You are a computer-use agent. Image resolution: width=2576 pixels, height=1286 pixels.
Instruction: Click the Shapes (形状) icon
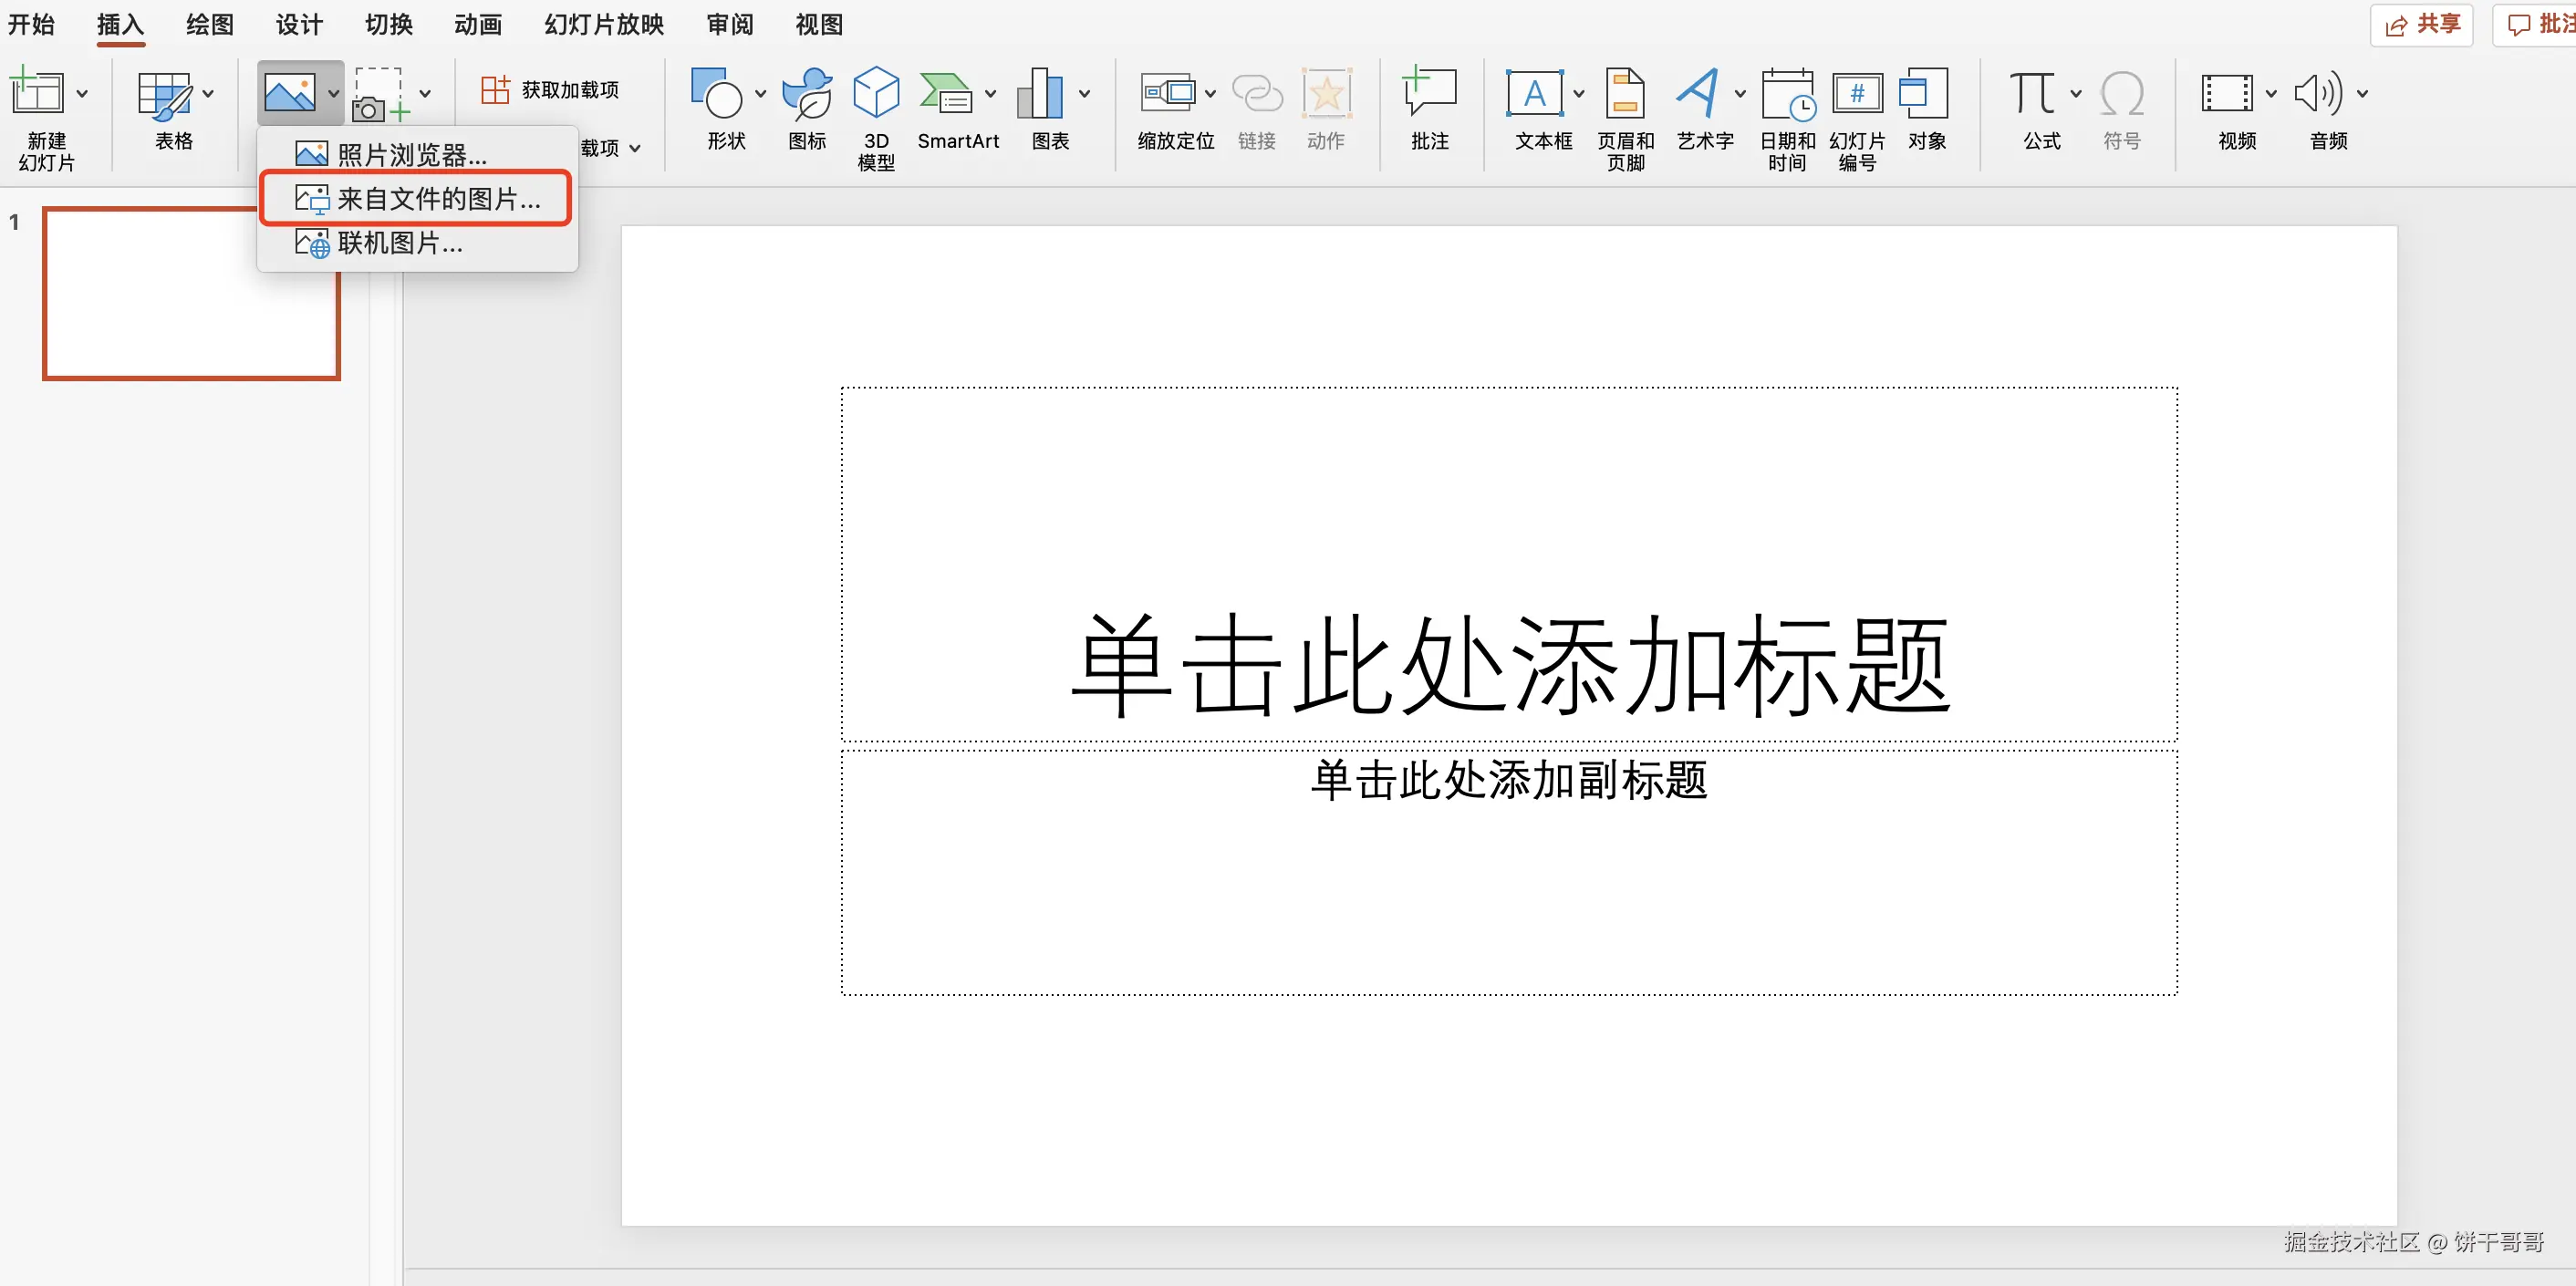point(716,94)
